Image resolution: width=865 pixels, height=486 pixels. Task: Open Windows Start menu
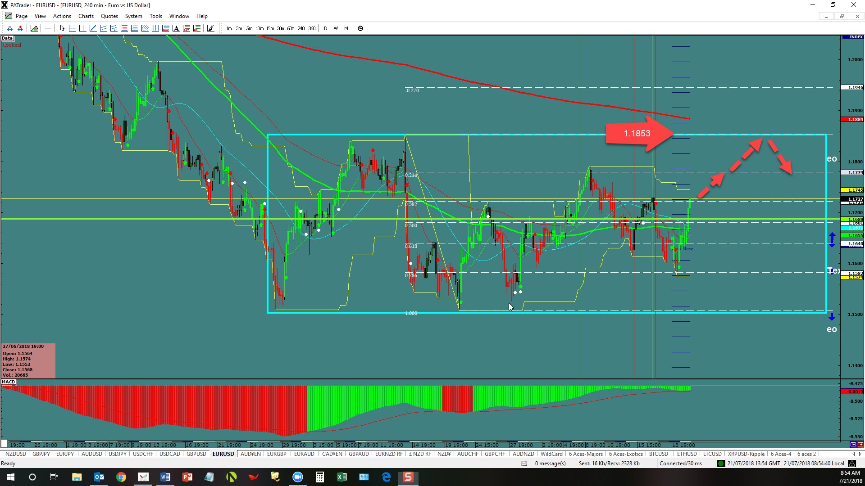(x=11, y=477)
